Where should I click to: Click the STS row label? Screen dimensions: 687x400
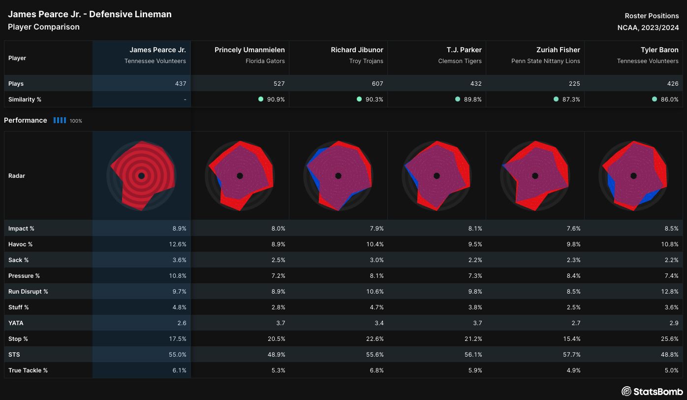point(14,355)
